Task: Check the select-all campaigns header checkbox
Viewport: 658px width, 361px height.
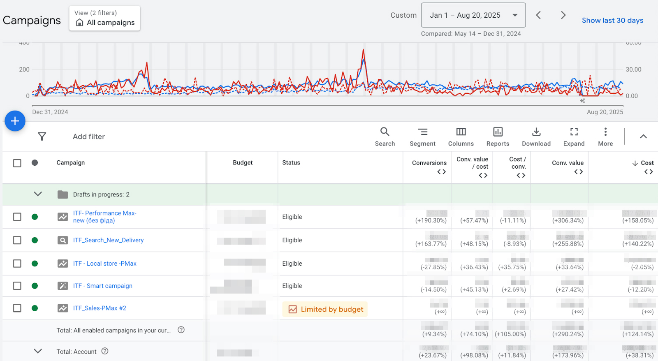Action: (x=17, y=163)
